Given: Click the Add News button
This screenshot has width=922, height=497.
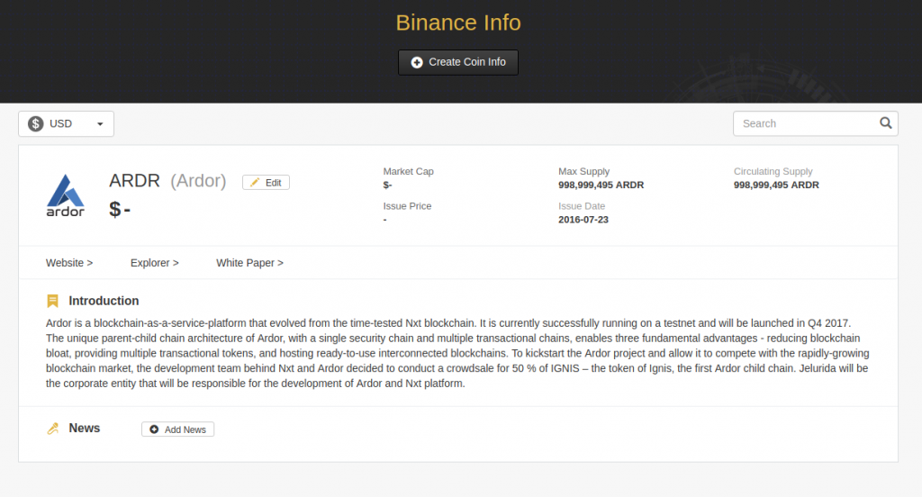Looking at the screenshot, I should pyautogui.click(x=177, y=429).
